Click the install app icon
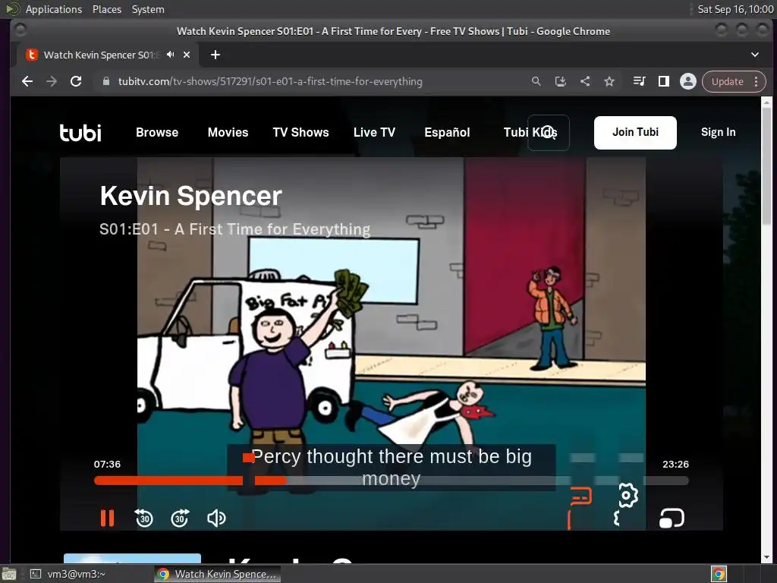777x583 pixels. pyautogui.click(x=561, y=81)
